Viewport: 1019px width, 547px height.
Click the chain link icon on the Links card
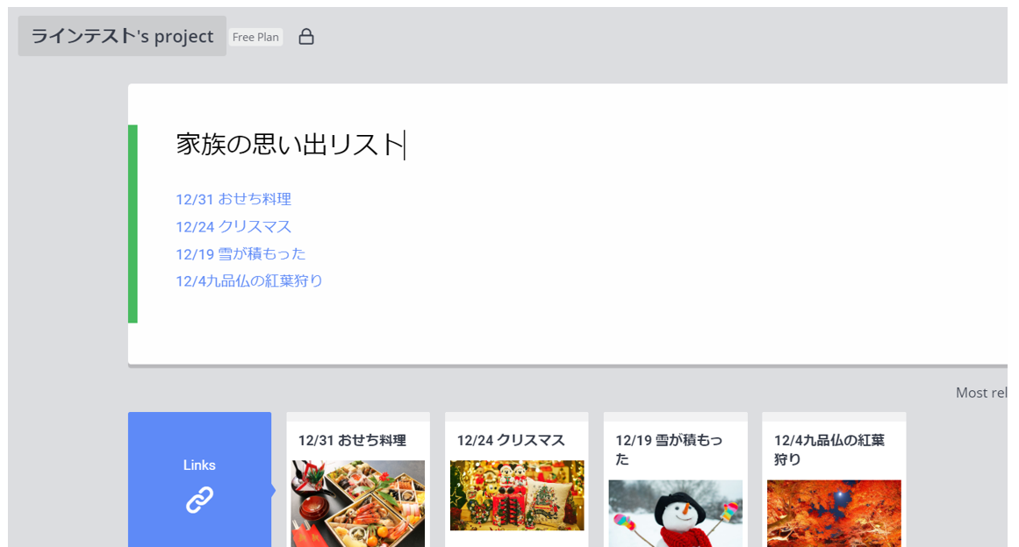(x=199, y=500)
